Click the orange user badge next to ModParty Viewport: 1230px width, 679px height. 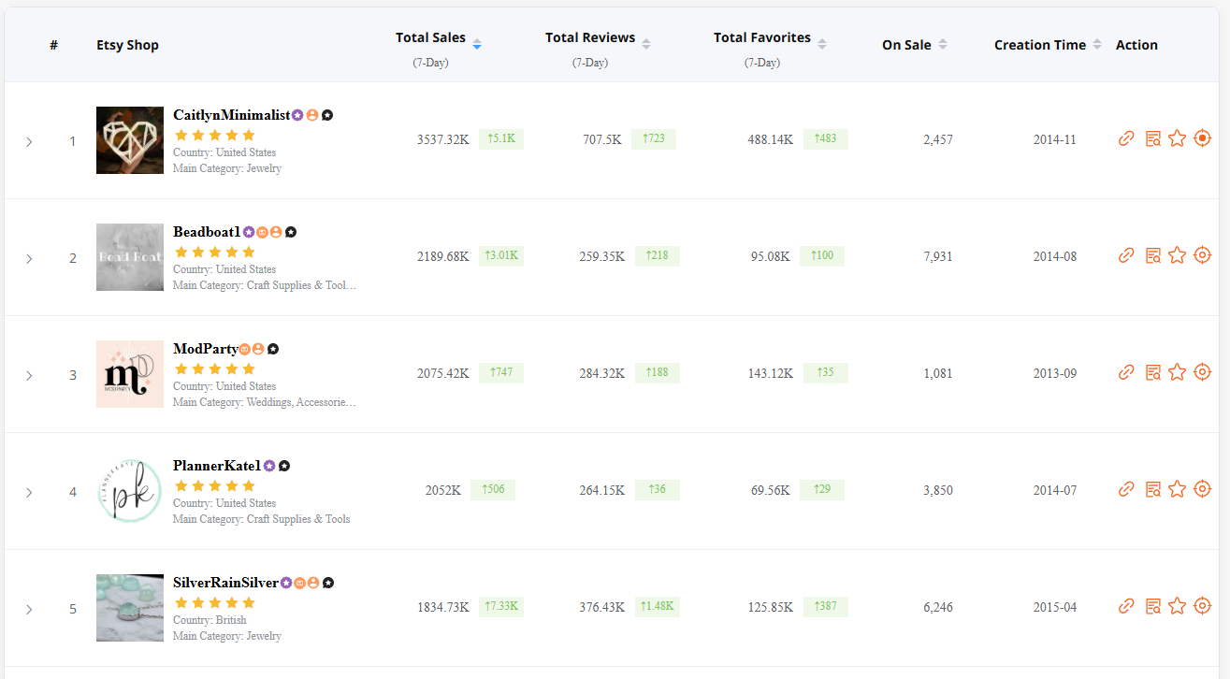(x=256, y=348)
